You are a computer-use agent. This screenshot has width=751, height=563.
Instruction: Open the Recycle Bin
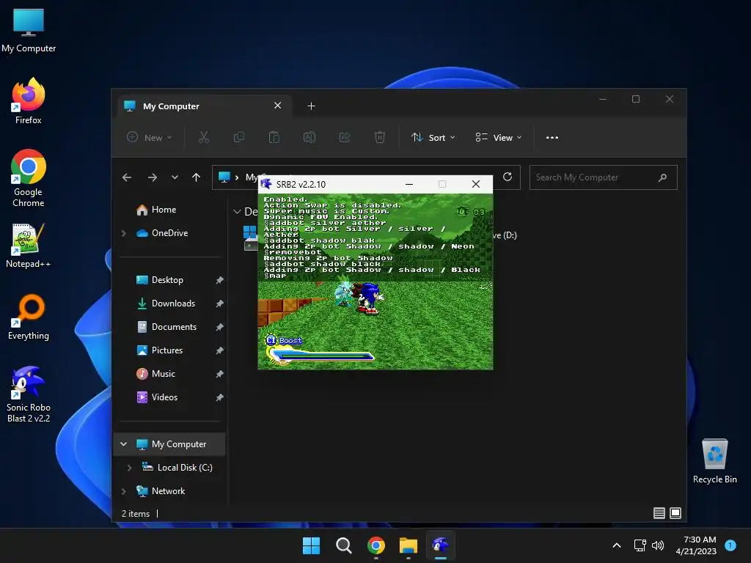tap(714, 461)
